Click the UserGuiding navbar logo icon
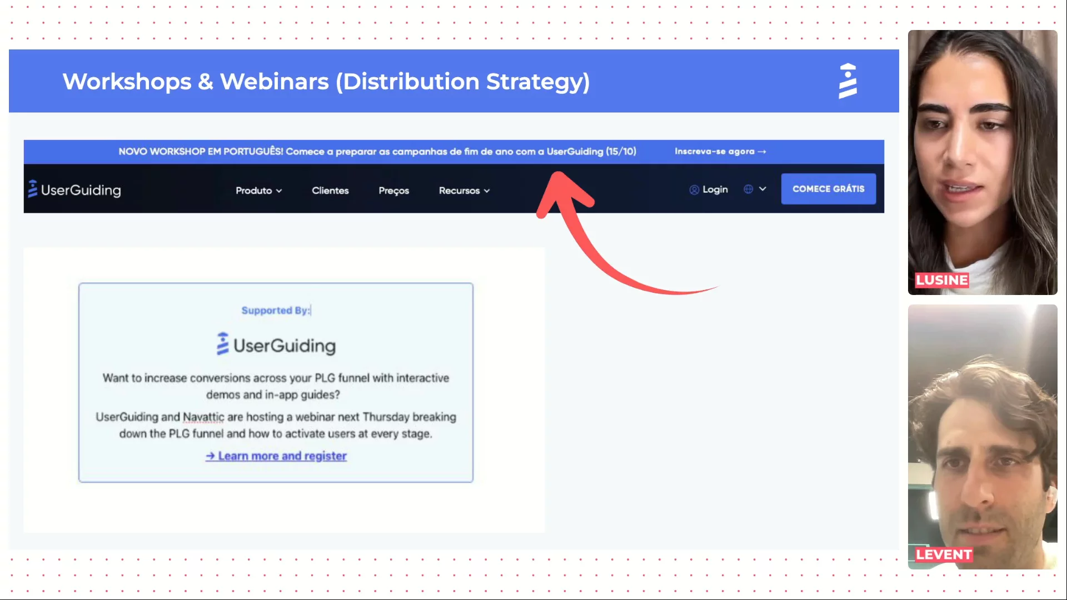 point(33,189)
